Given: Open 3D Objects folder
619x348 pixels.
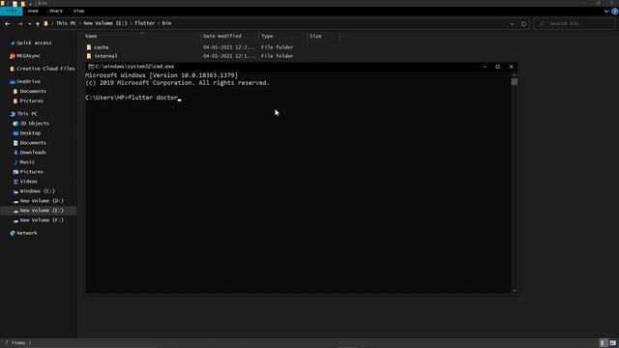Looking at the screenshot, I should coord(35,124).
